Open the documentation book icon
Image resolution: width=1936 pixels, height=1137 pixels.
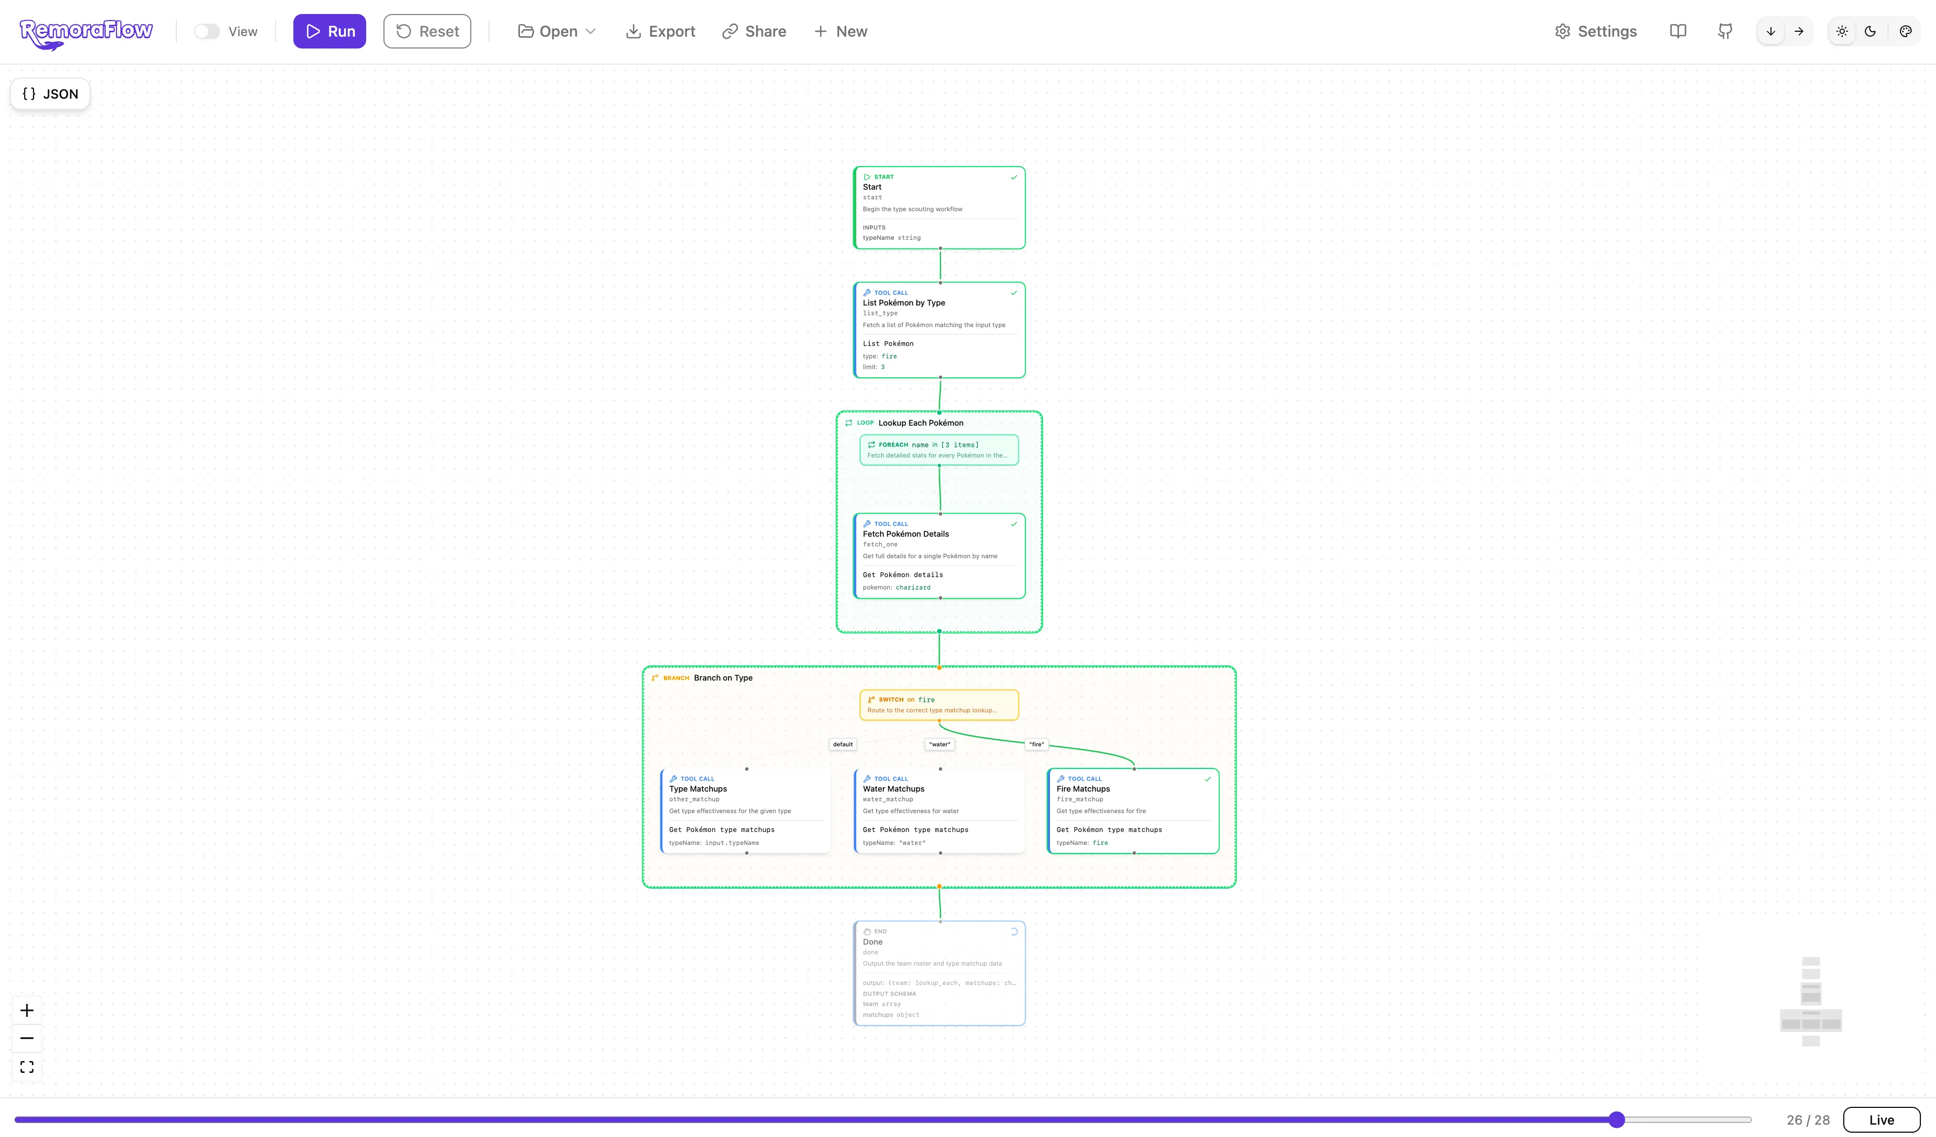[1678, 31]
